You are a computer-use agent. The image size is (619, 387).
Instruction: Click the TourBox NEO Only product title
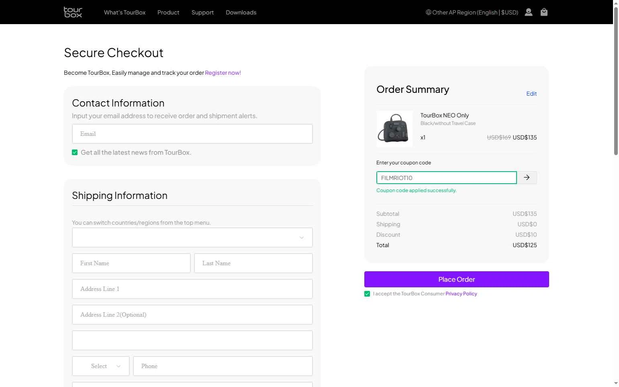[x=445, y=115]
